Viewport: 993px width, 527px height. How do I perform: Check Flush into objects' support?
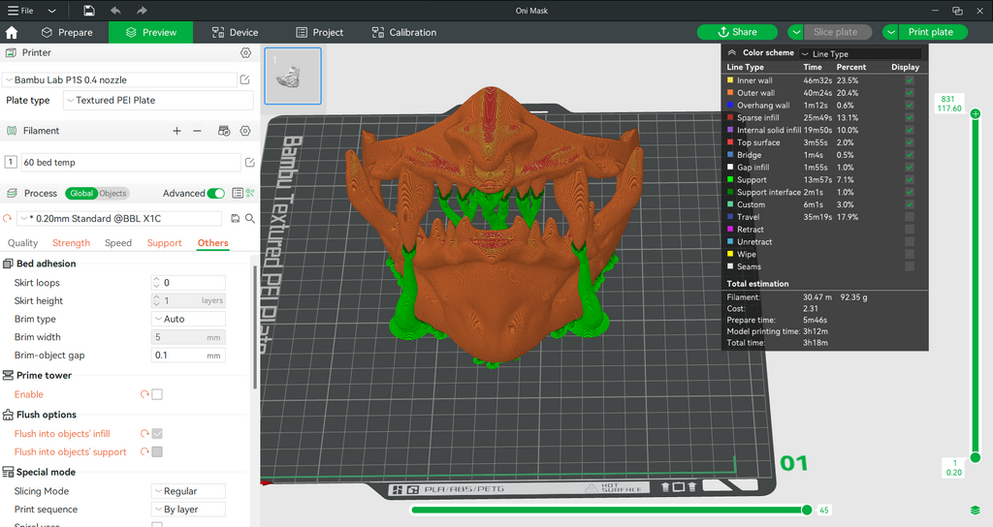(x=157, y=451)
